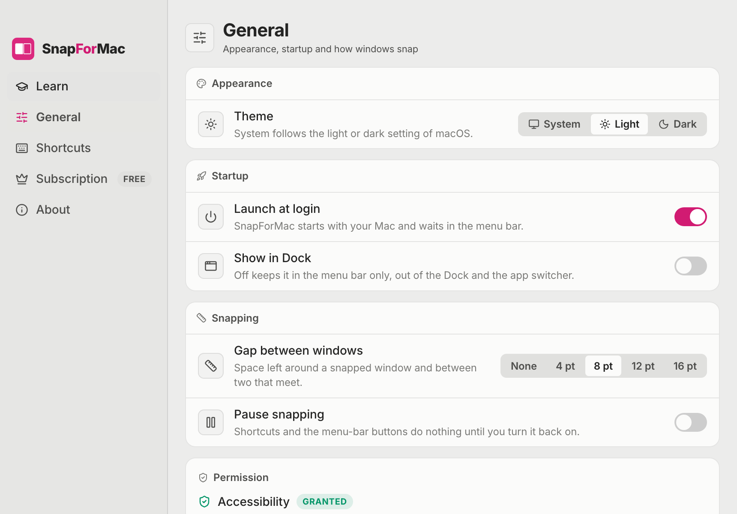737x514 pixels.
Task: Open the Learn sidebar section
Action: point(84,87)
